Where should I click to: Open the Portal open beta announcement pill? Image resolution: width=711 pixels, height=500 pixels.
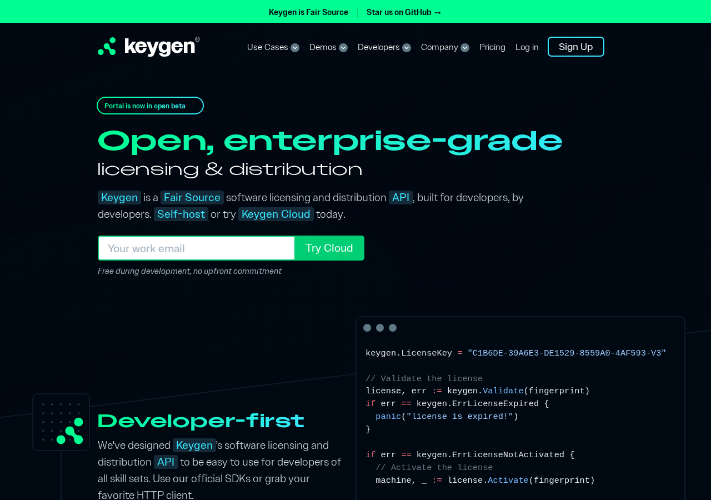[x=150, y=106]
